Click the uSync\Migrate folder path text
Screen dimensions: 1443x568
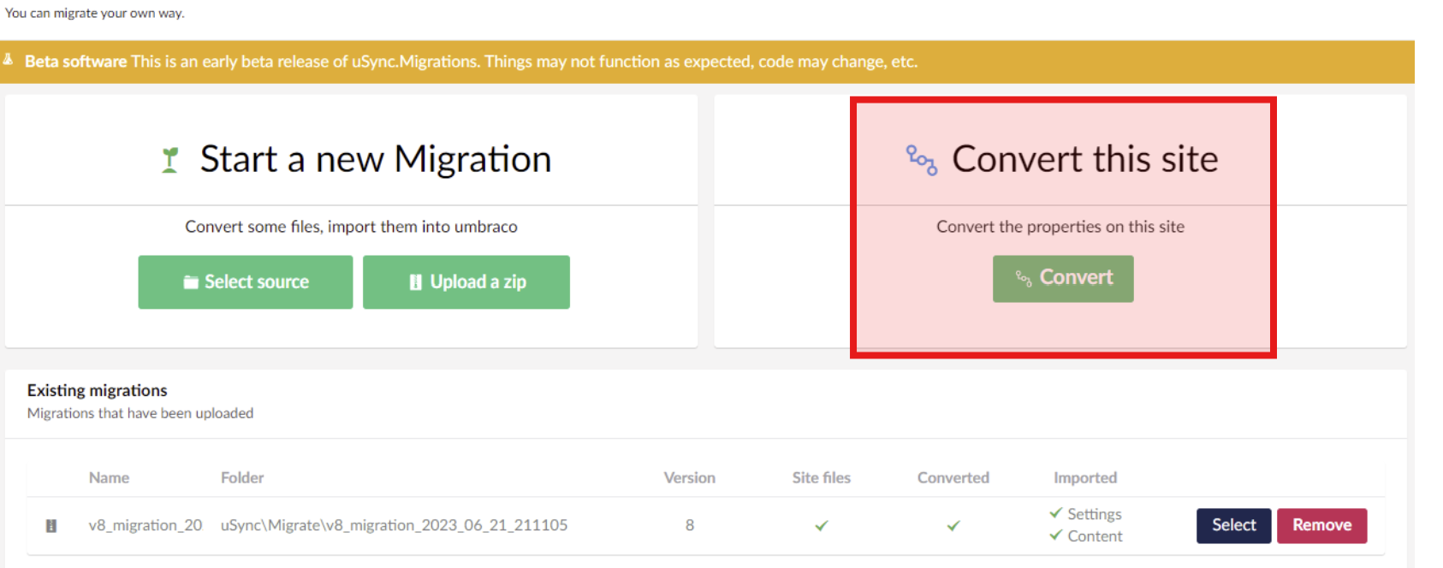(x=394, y=525)
